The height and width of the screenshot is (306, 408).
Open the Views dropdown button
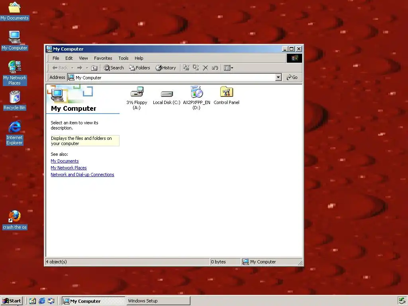(x=228, y=68)
